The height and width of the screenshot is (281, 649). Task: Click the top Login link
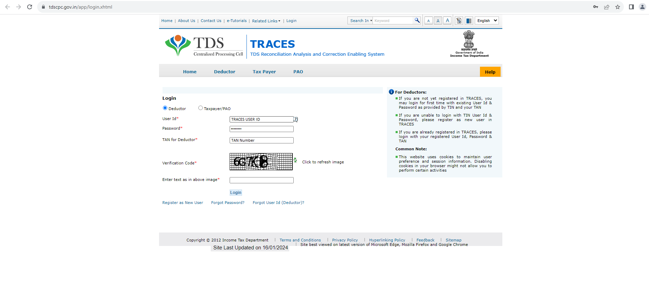point(291,21)
